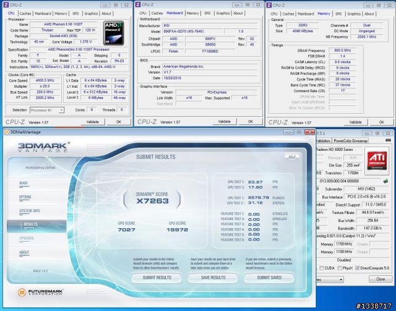This screenshot has width=396, height=311.
Task: Click the Validate button in the CPU-Z window showing the CPU tab
Action: point(93,122)
